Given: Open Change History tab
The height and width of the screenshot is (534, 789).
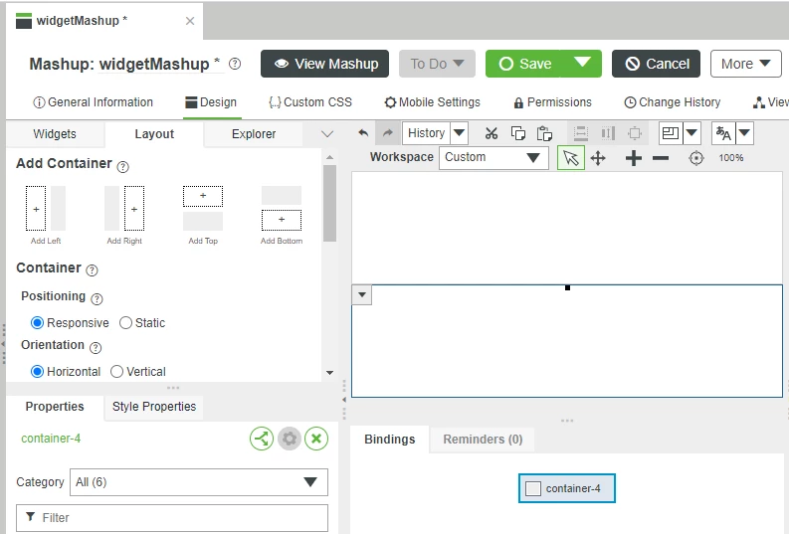Looking at the screenshot, I should [x=673, y=102].
